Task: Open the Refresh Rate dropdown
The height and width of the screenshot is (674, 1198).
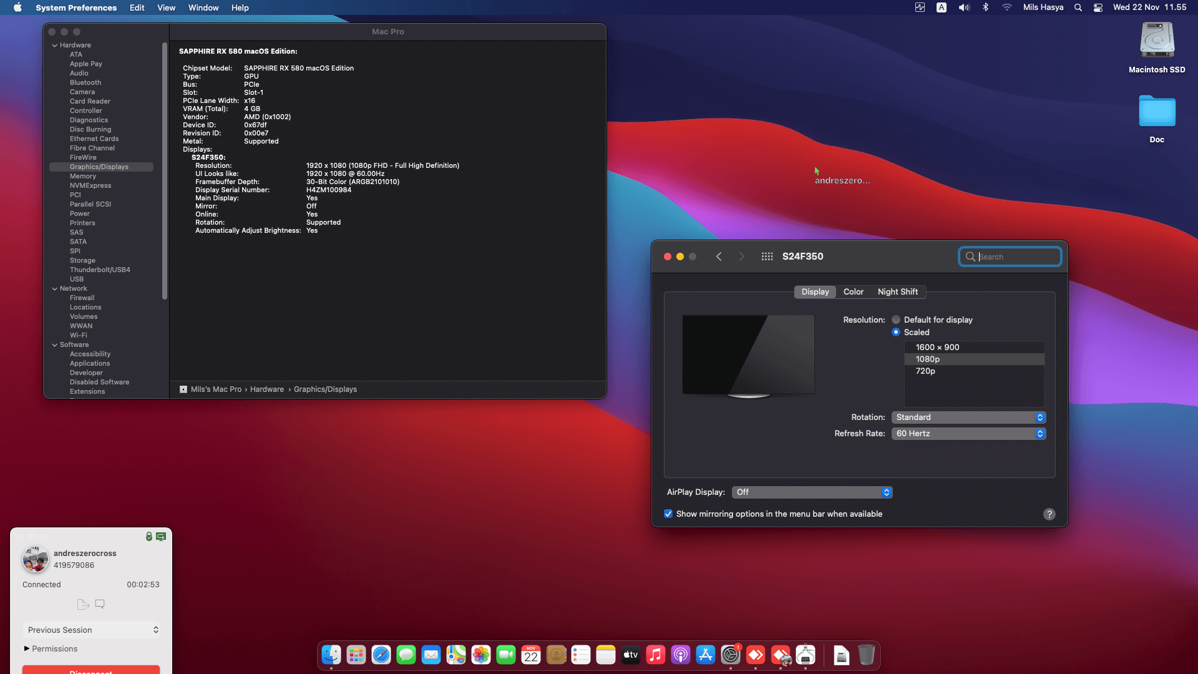Action: [968, 433]
